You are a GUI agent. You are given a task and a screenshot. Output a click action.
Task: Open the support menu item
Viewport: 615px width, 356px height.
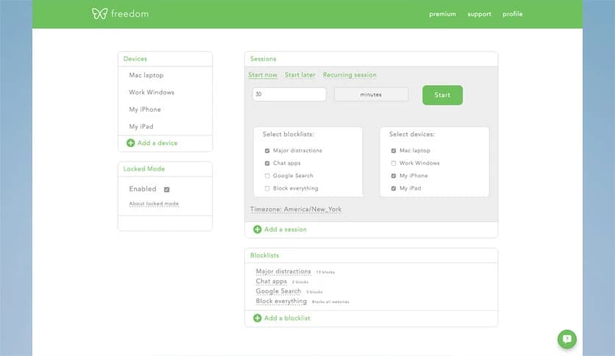coord(480,14)
